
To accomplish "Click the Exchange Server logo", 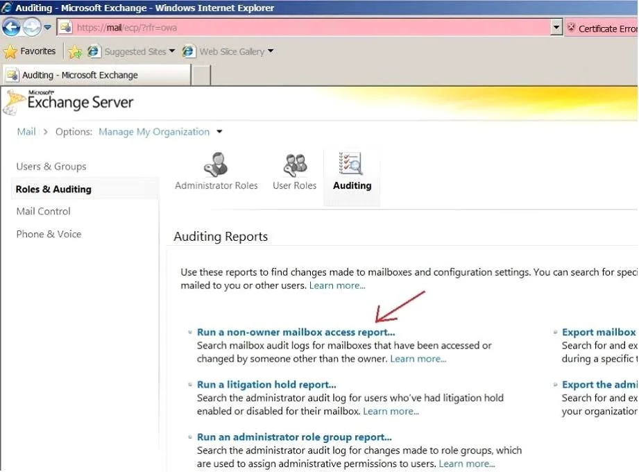I will coord(69,102).
